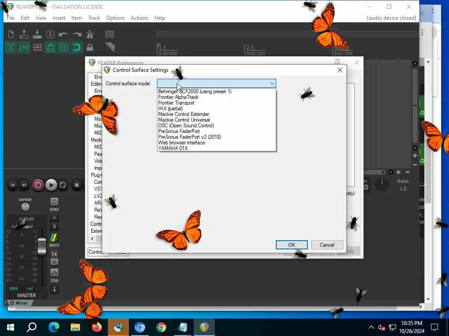The height and width of the screenshot is (336, 449).
Task: Open the Actions menu
Action: pyautogui.click(x=139, y=17)
